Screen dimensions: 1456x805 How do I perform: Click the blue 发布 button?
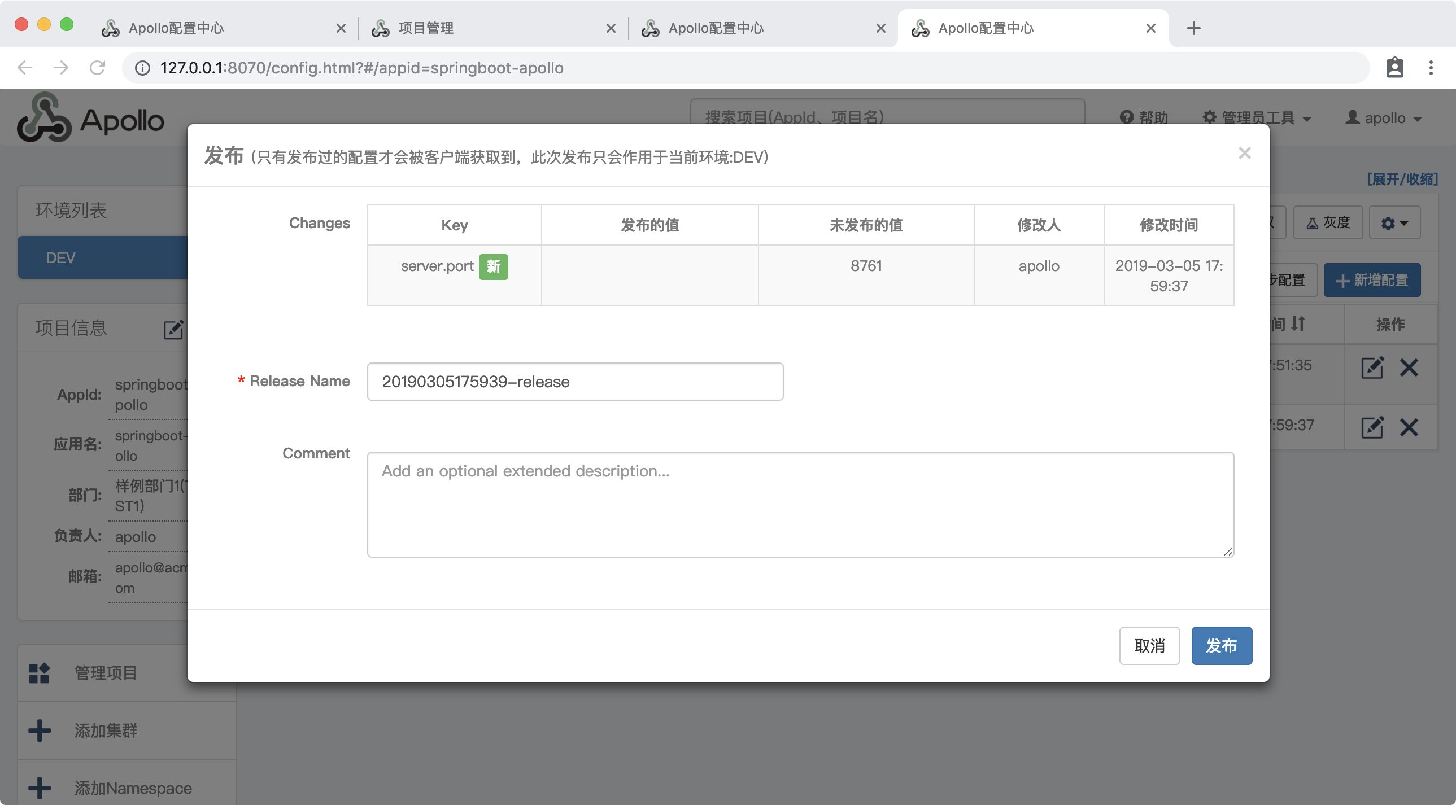(x=1221, y=646)
